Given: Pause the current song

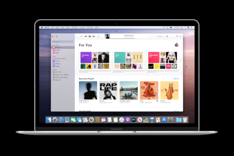Looking at the screenshot, I should [90, 36].
